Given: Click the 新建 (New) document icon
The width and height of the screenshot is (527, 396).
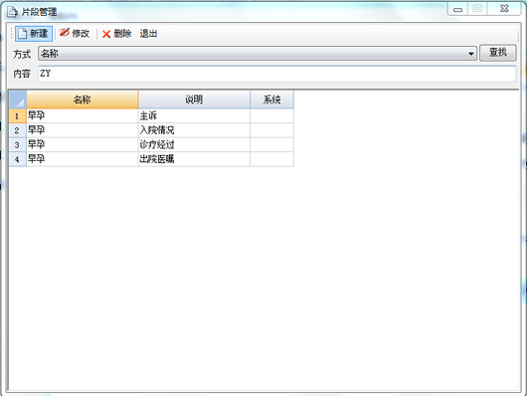Looking at the screenshot, I should (22, 34).
